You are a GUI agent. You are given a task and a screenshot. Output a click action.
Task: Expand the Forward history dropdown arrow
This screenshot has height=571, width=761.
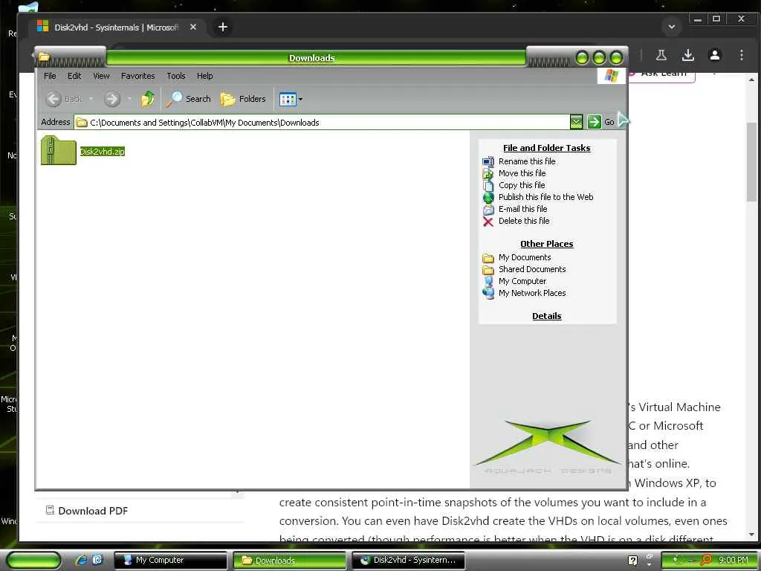tap(129, 99)
